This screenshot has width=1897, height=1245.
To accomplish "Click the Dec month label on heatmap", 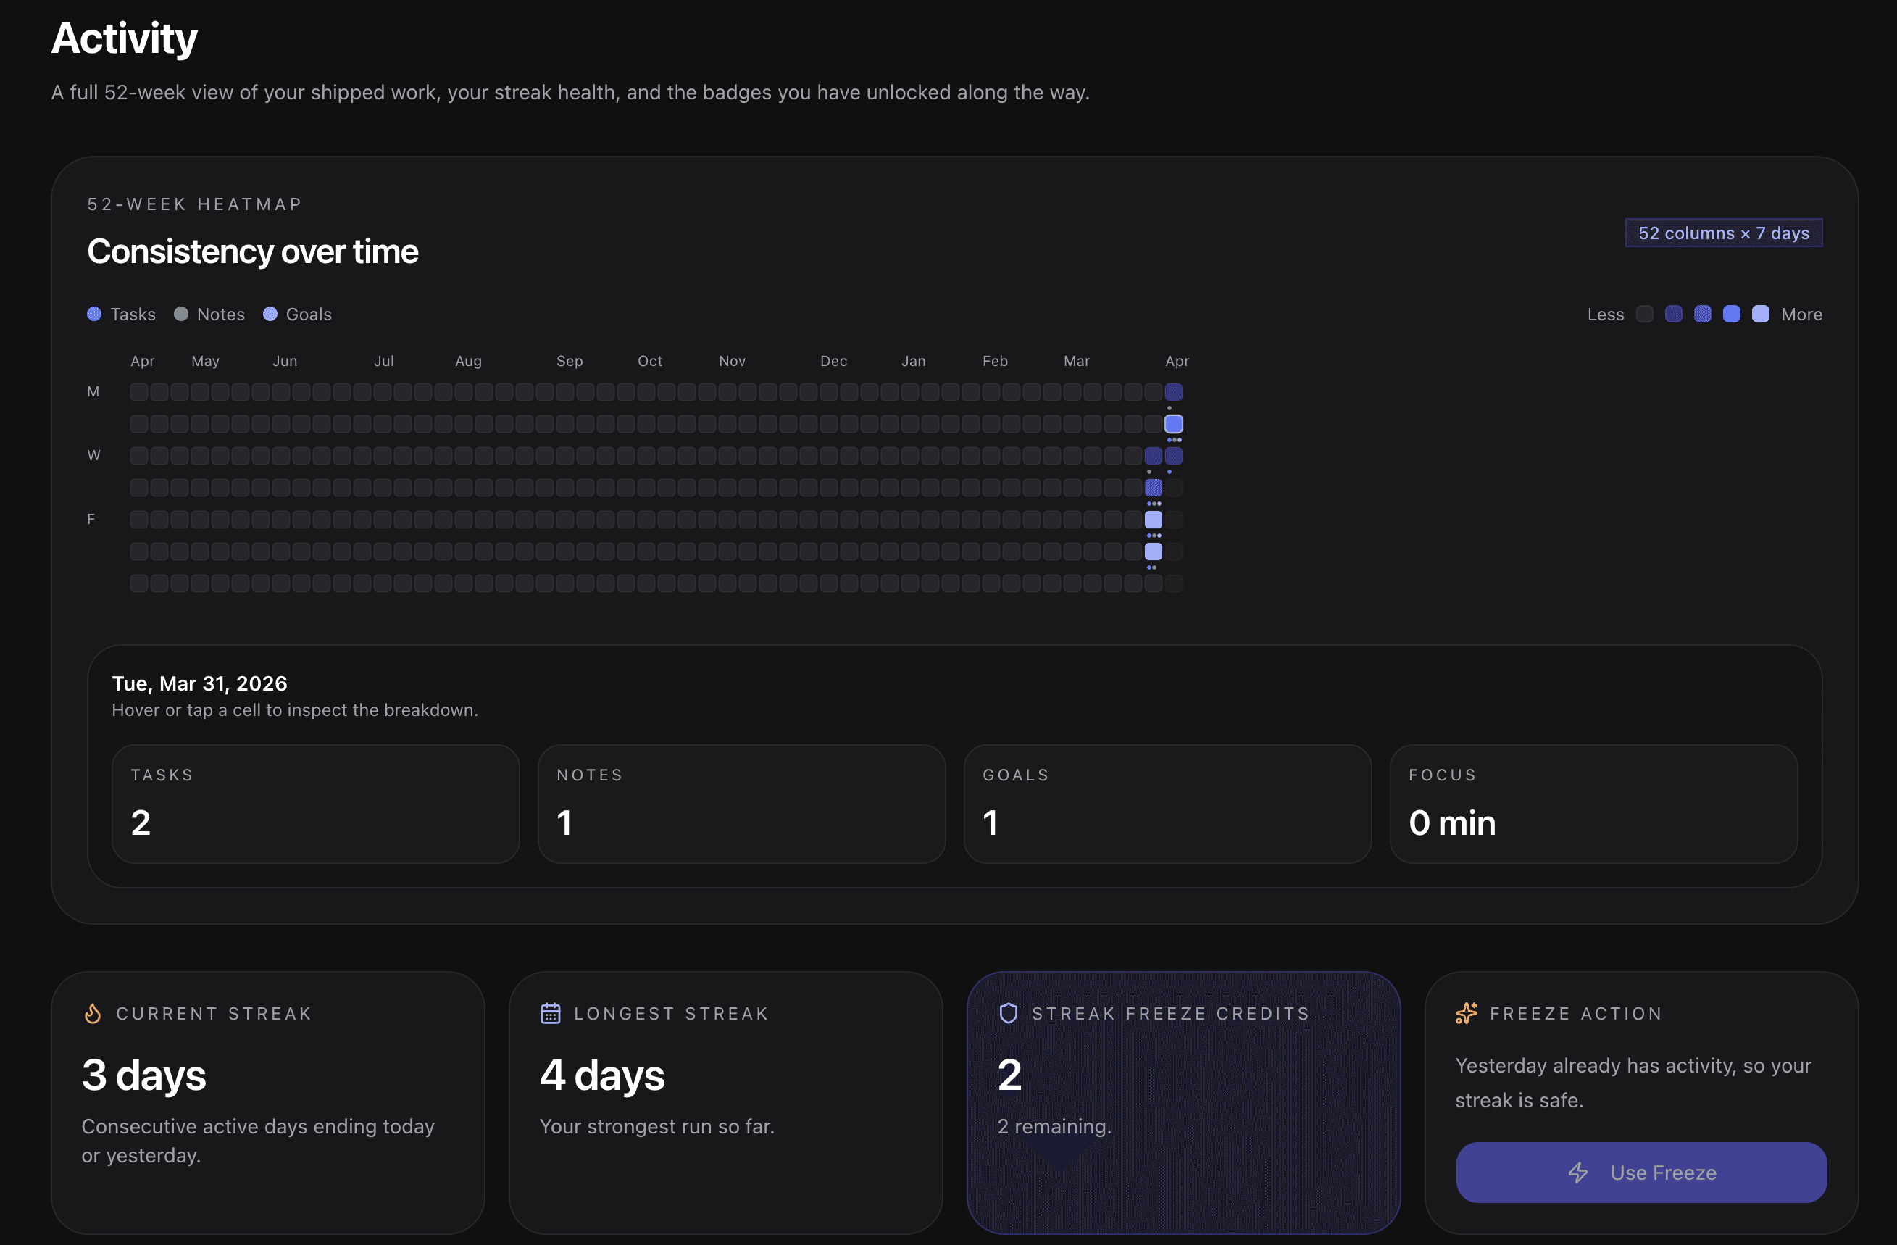I will click(834, 361).
